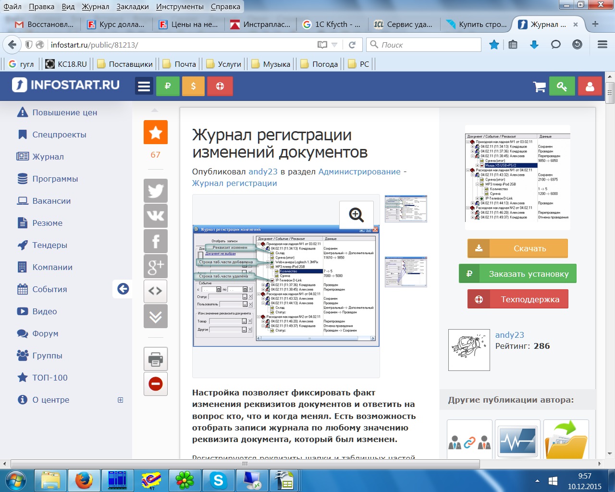Click the orange star favorite button
This screenshot has width=615, height=492.
[155, 133]
